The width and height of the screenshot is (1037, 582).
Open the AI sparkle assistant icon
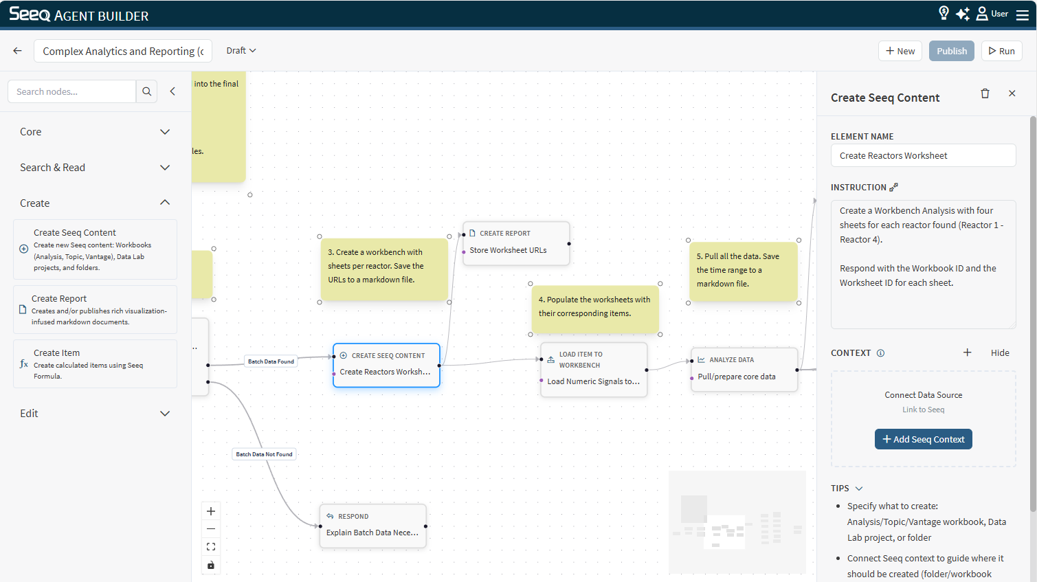963,14
